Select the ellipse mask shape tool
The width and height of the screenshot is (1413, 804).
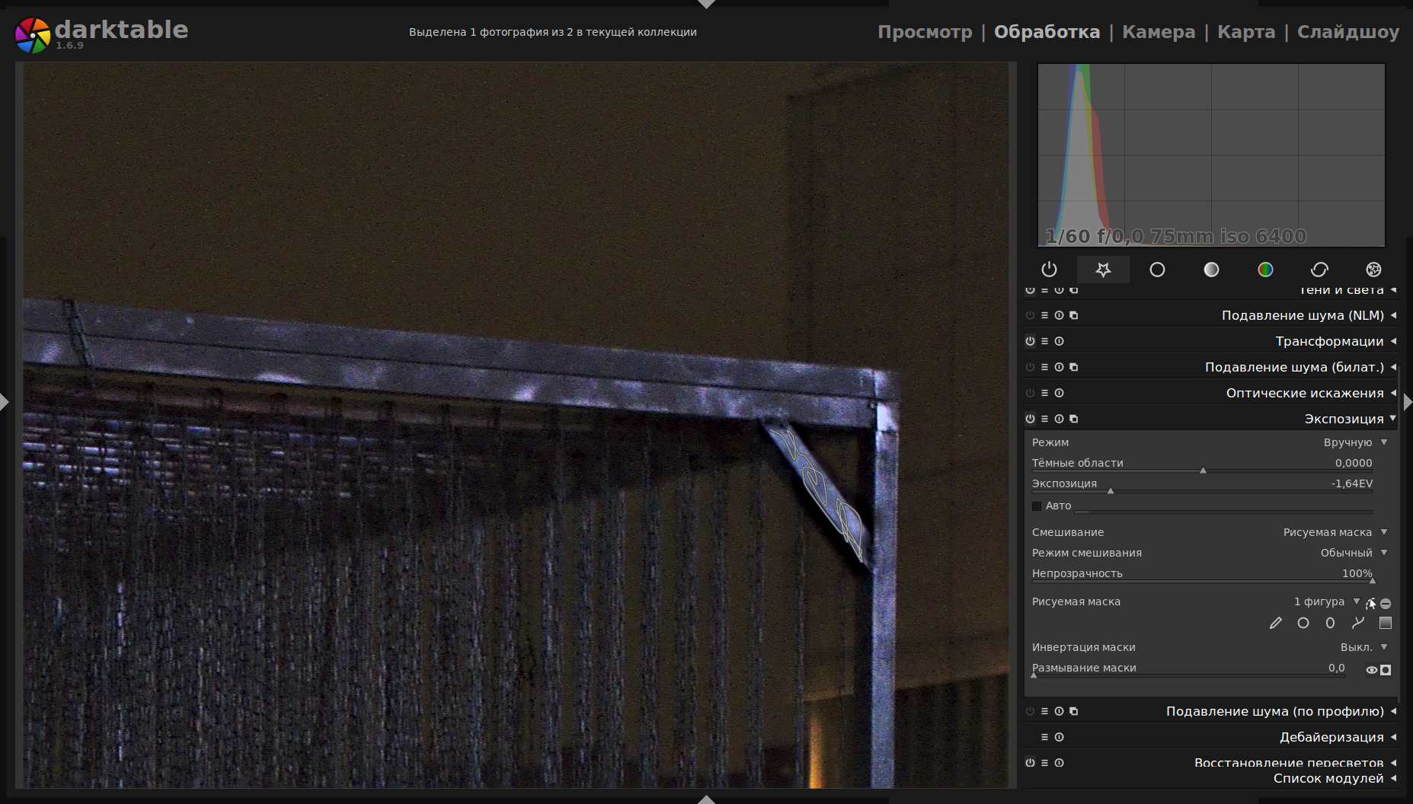click(1330, 623)
